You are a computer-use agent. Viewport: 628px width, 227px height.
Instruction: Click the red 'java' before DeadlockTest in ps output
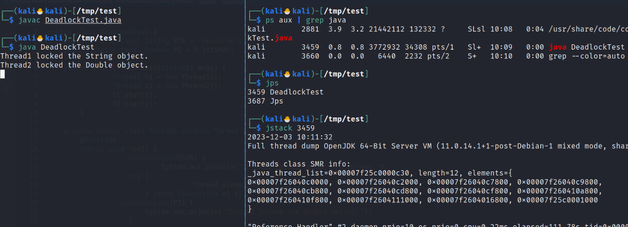click(557, 47)
